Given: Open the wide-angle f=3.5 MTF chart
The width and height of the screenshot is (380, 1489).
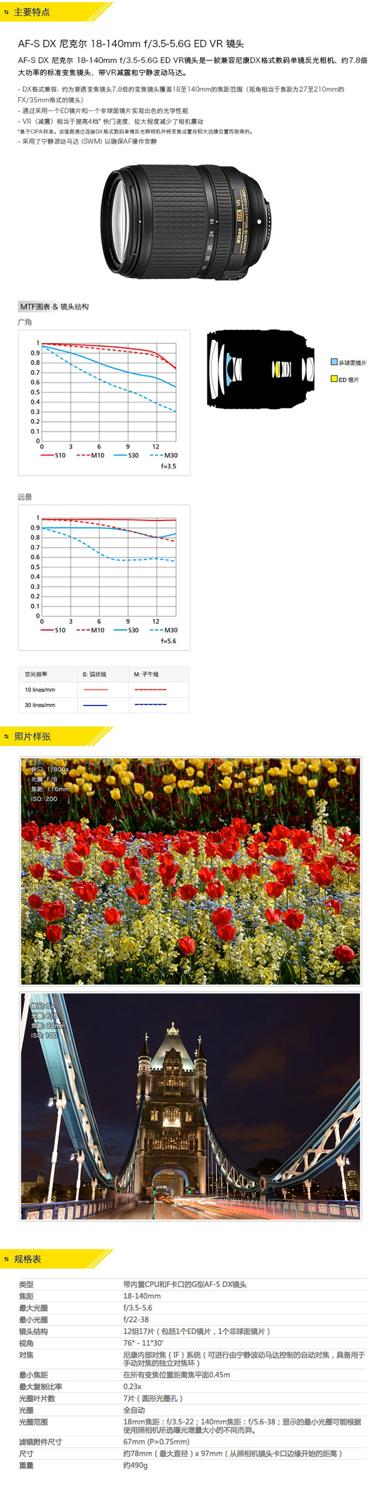Looking at the screenshot, I should point(104,403).
